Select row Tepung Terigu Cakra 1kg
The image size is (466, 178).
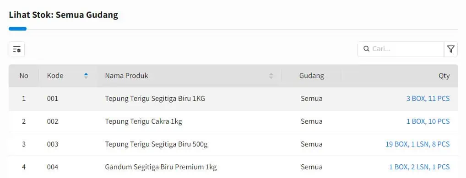point(233,121)
